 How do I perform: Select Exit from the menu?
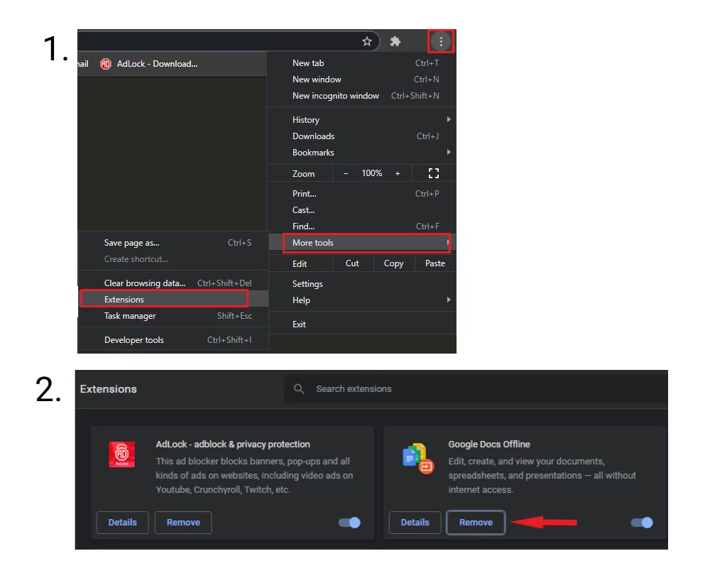coord(361,324)
